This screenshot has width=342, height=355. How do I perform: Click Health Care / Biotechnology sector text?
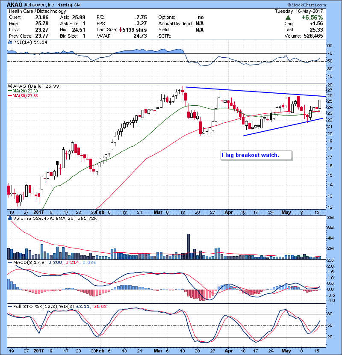click(37, 11)
